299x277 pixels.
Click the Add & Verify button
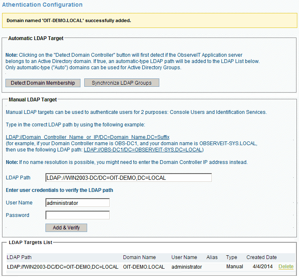click(x=66, y=228)
